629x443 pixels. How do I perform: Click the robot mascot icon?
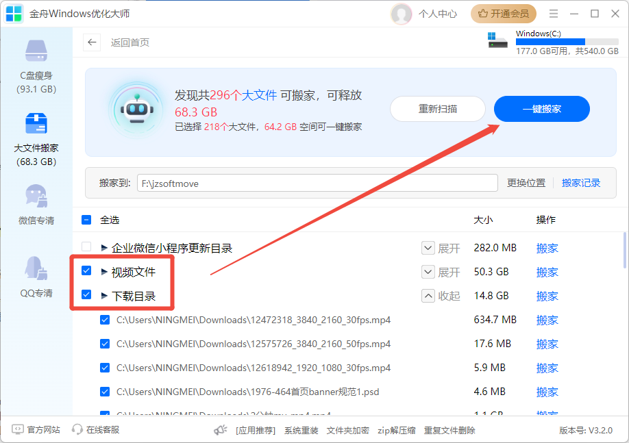click(x=137, y=110)
